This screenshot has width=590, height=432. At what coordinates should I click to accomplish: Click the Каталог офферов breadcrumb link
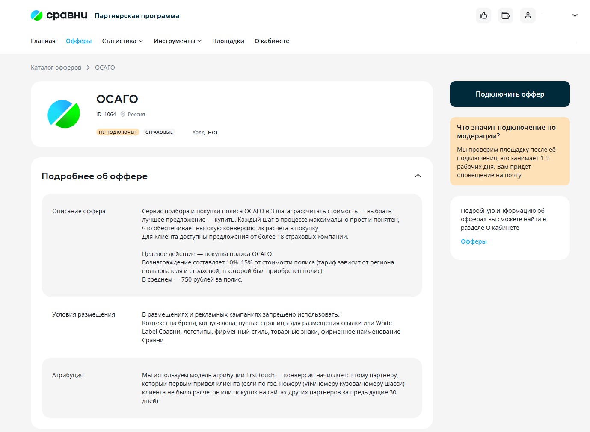click(x=56, y=68)
